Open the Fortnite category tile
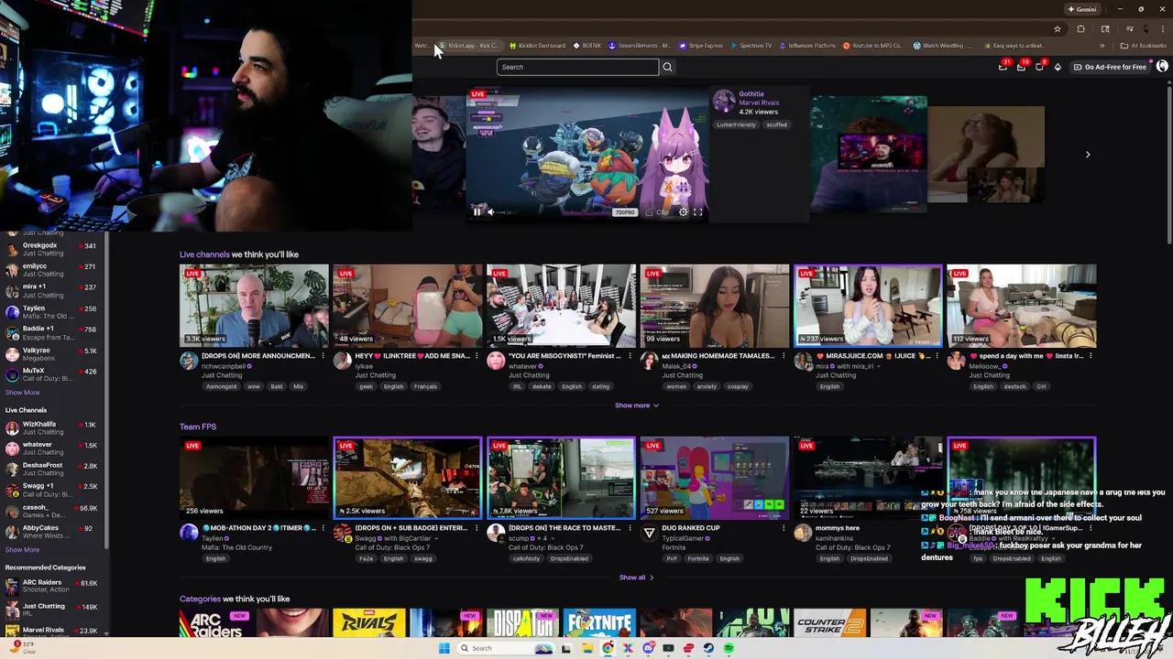 598,623
